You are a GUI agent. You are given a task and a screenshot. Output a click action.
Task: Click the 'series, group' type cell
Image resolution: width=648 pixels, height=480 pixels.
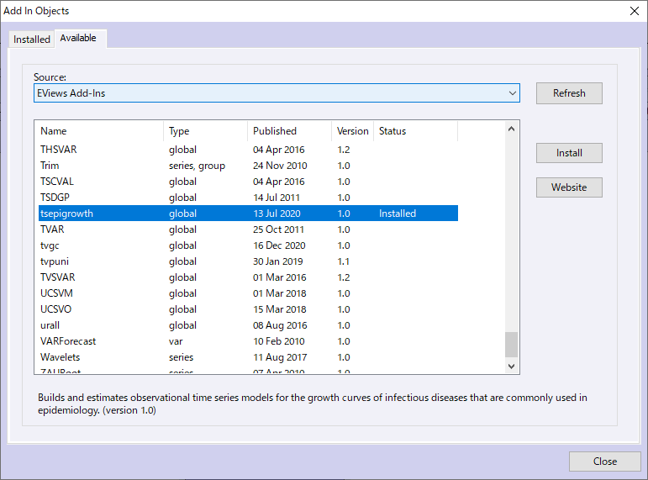pyautogui.click(x=198, y=166)
